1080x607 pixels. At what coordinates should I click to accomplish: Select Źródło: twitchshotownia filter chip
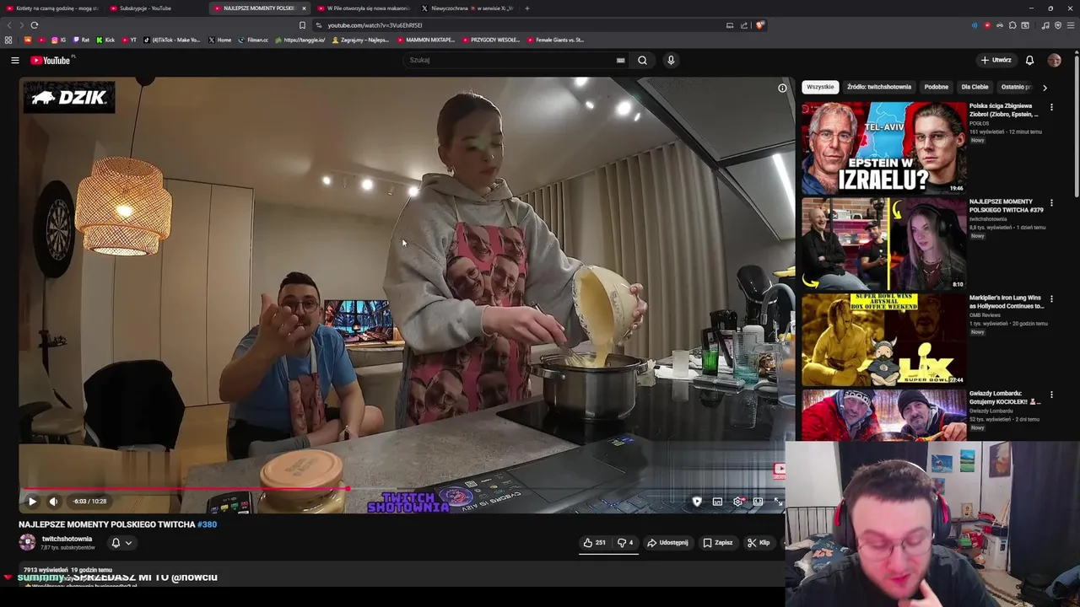879,87
